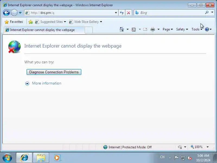Image resolution: width=217 pixels, height=163 pixels.
Task: Open Web Slice Gallery favorites item
Action: coord(85,22)
